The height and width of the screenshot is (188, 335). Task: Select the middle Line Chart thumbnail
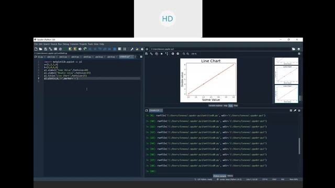click(x=286, y=75)
